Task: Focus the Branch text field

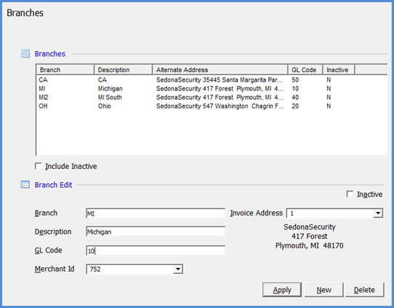Action: (156, 213)
